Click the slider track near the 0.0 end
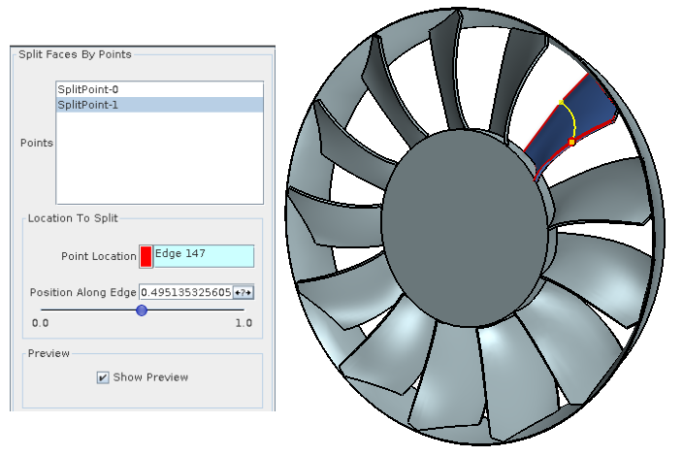683x456 pixels. 49,310
